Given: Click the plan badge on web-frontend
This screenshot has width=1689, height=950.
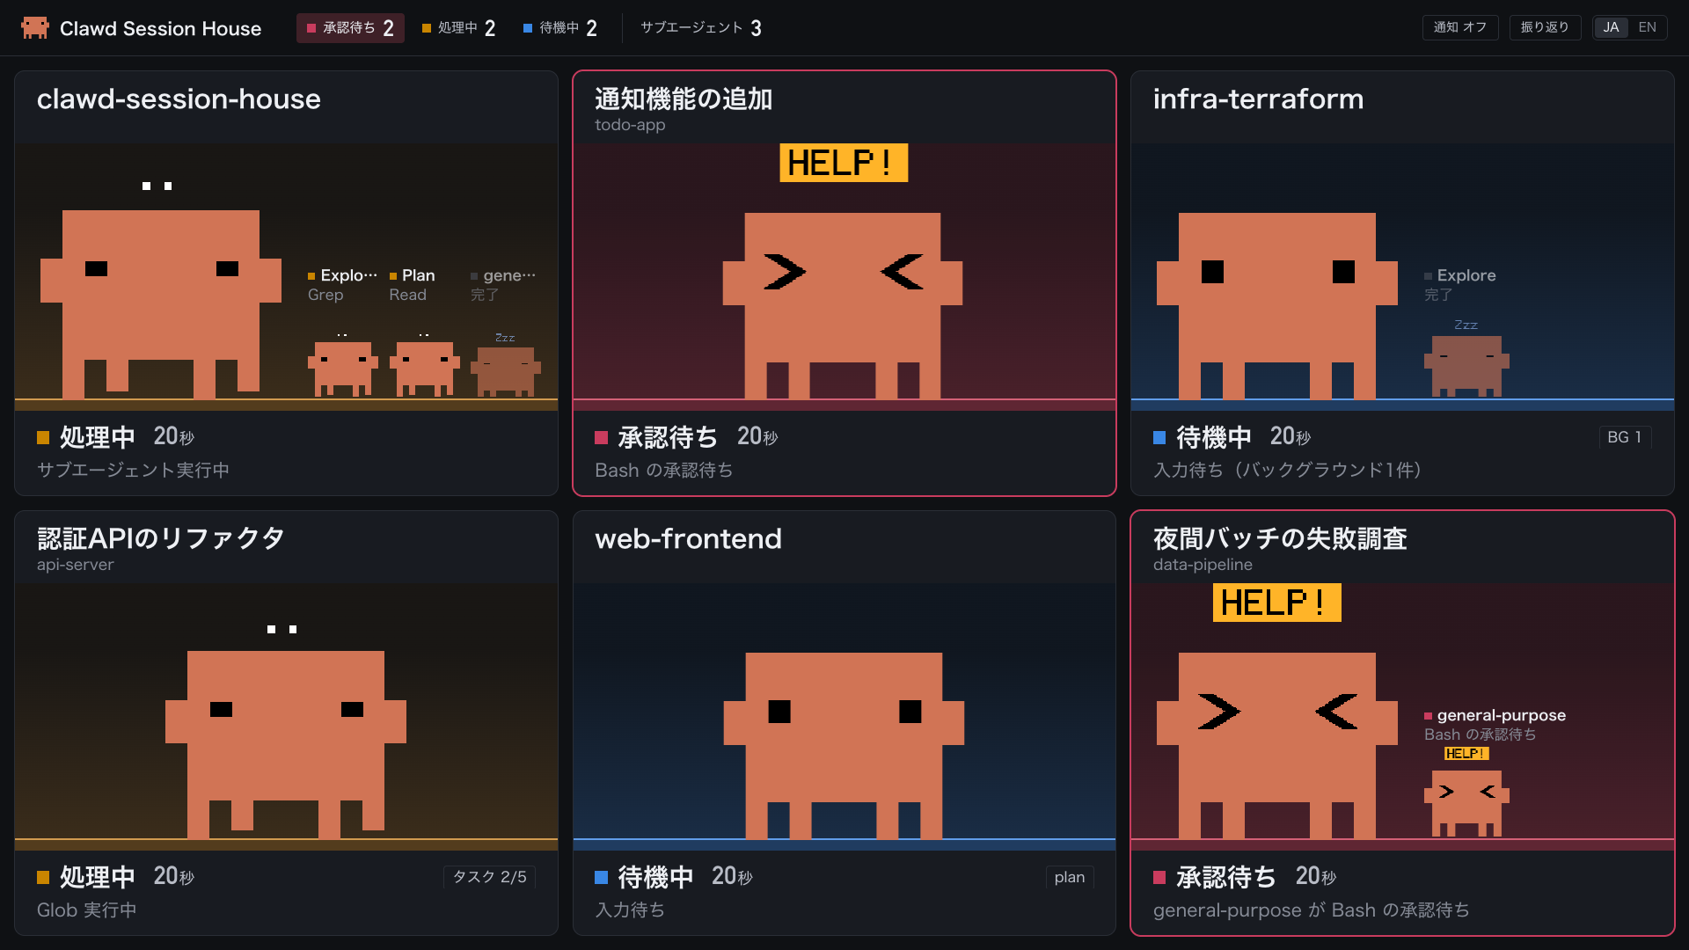Looking at the screenshot, I should (1070, 877).
